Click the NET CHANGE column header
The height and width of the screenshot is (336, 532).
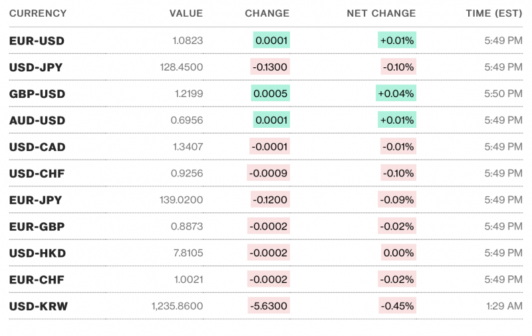[x=381, y=13]
